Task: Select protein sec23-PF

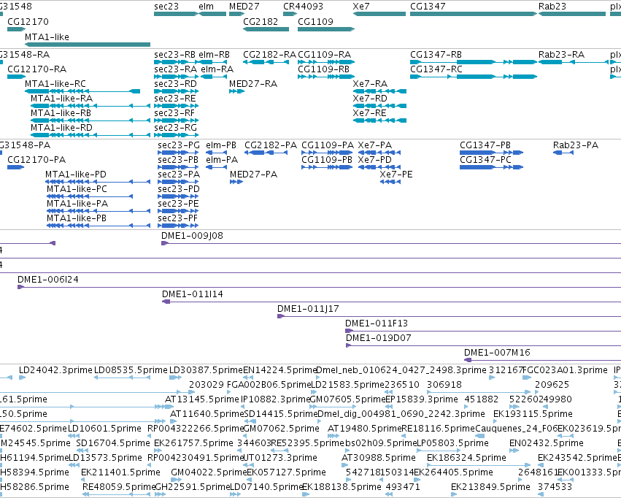Action: [178, 226]
